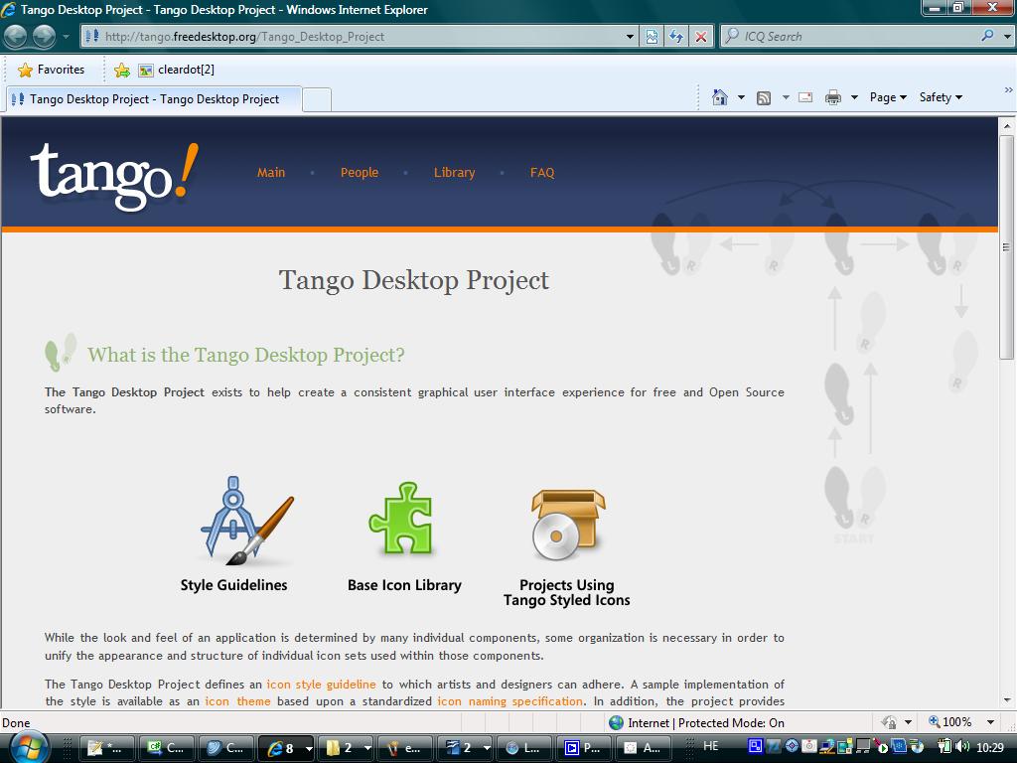Click the Internet Protected Mode status zone
The image size is (1017, 763).
(x=696, y=723)
